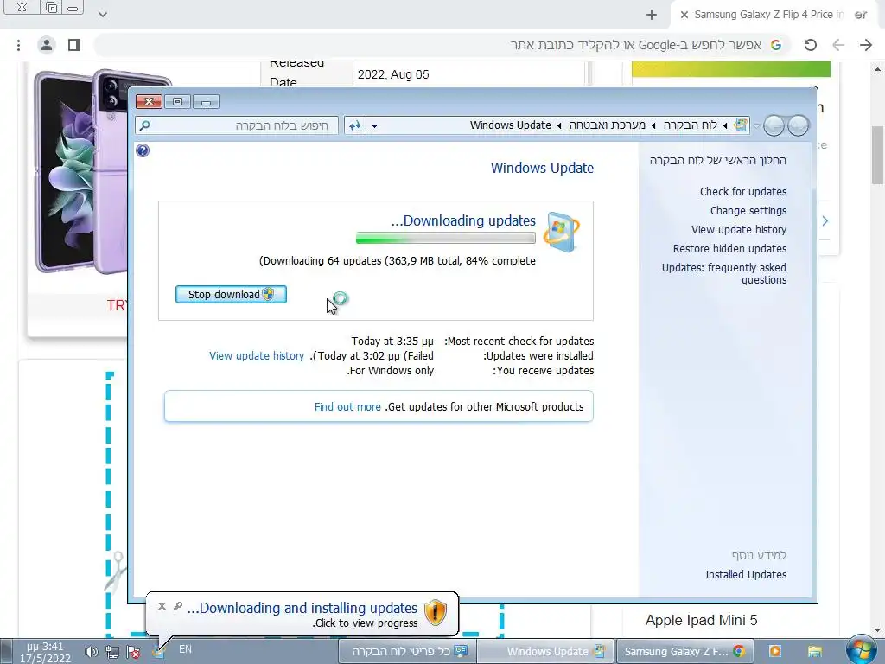The image size is (885, 664).
Task: Open Check for updates in sidebar
Action: click(x=742, y=191)
